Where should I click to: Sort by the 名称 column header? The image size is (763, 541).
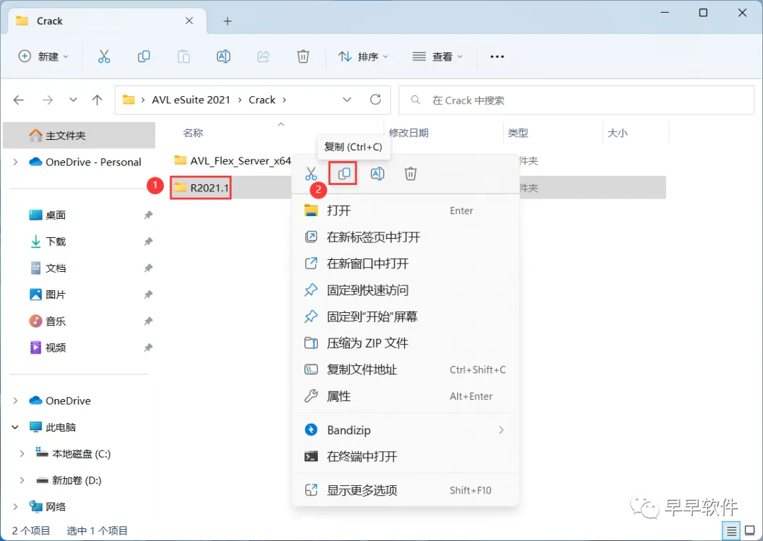click(193, 133)
